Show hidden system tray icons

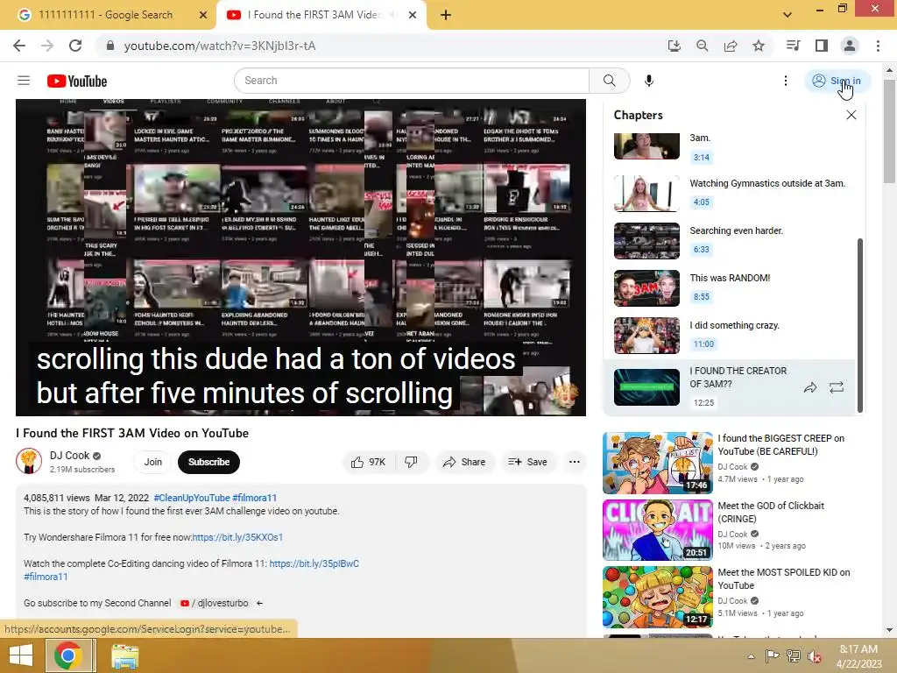[751, 656]
